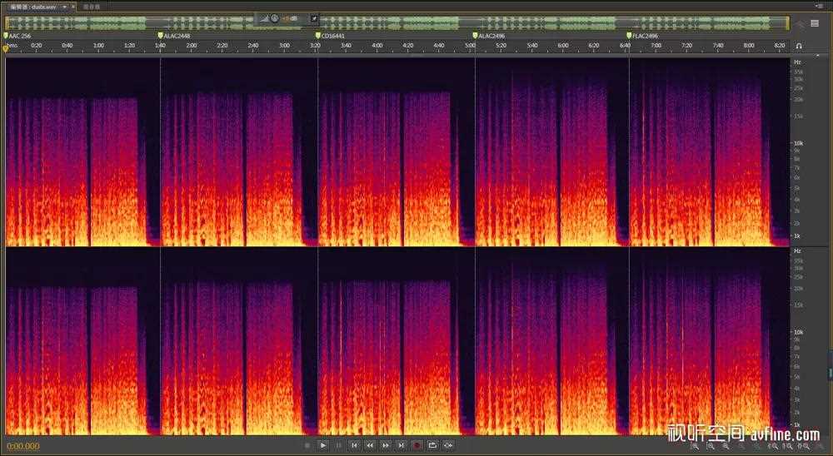This screenshot has height=456, width=833.
Task: Toggle Skip Selection button in transport
Action: click(x=448, y=445)
